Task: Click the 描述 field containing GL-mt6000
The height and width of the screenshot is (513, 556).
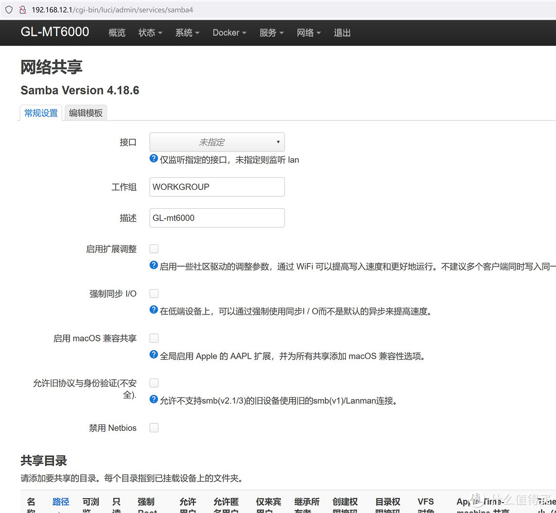Action: tap(217, 218)
